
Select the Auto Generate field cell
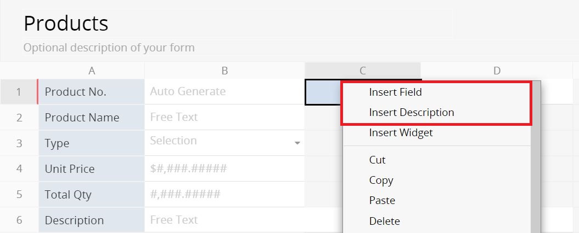tap(224, 91)
